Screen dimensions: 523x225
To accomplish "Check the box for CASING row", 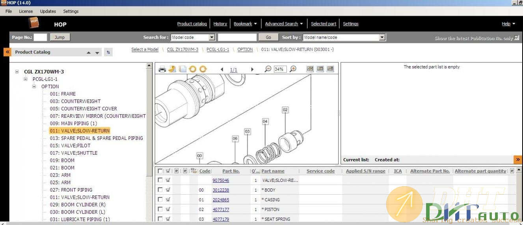I will coord(160,199).
